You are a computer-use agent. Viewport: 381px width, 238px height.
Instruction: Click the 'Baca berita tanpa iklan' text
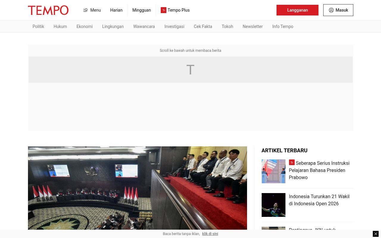tap(181, 234)
